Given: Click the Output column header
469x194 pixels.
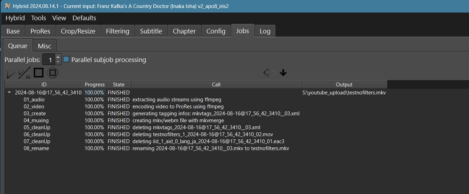Looking at the screenshot, I should coord(344,84).
